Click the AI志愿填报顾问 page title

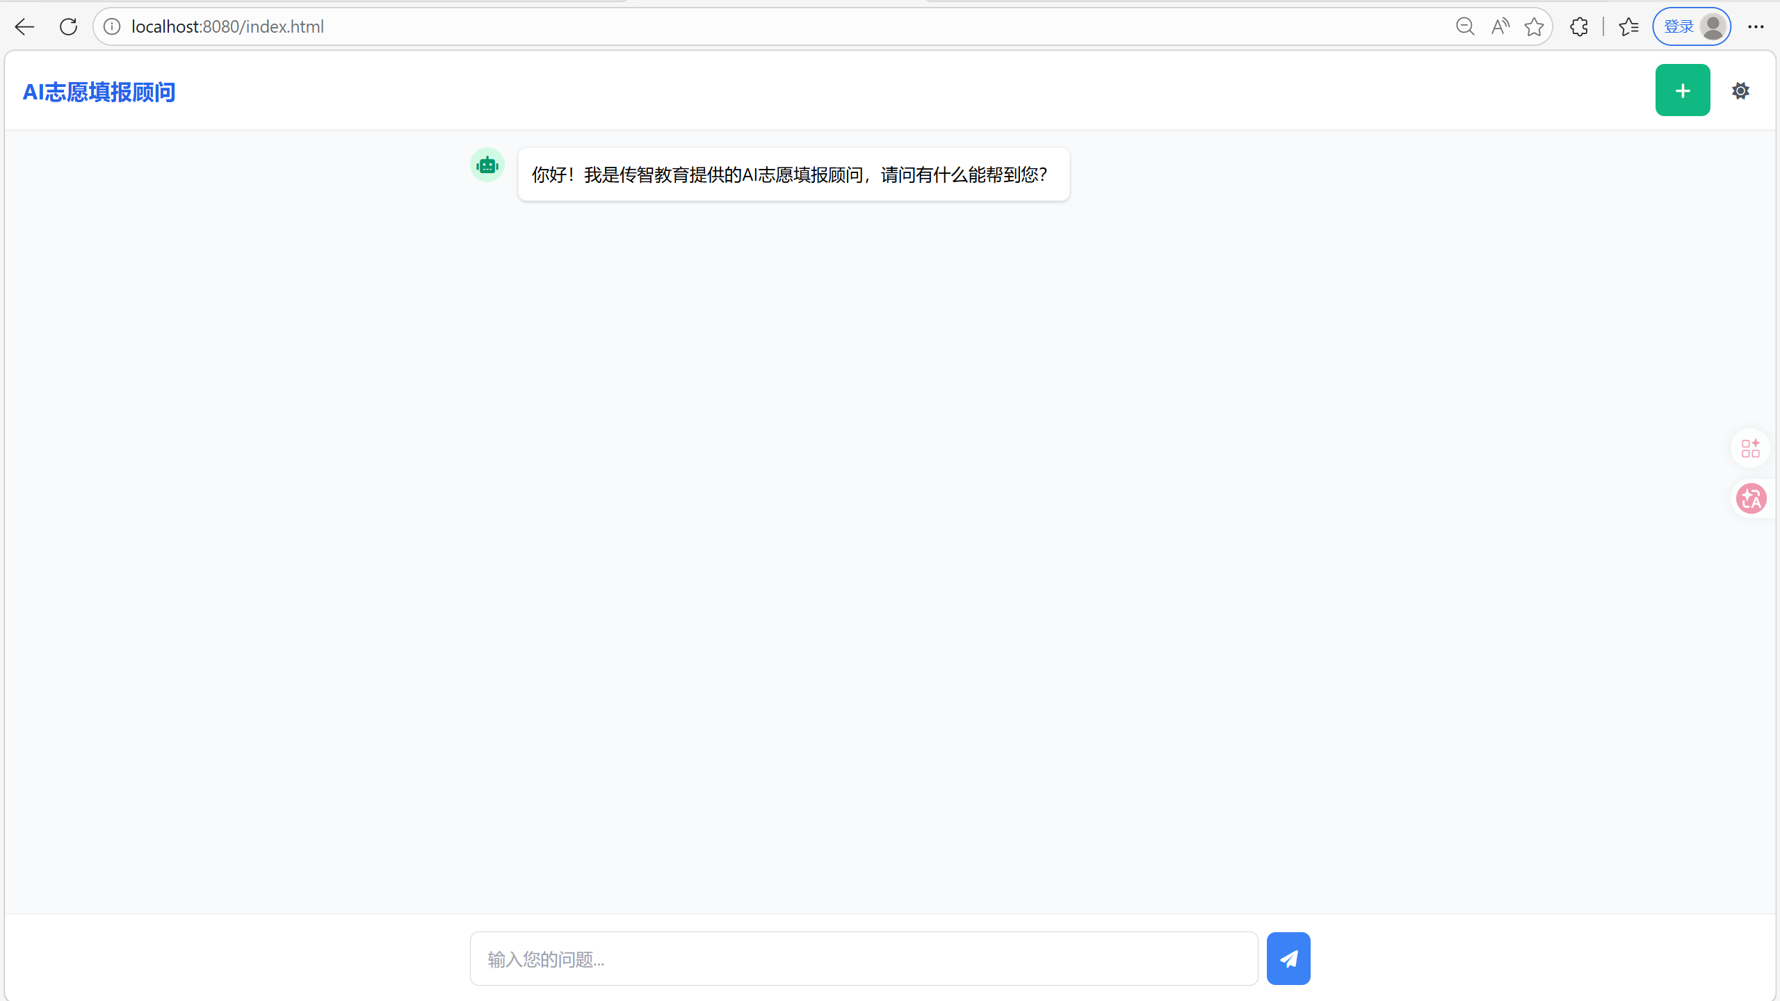point(99,92)
